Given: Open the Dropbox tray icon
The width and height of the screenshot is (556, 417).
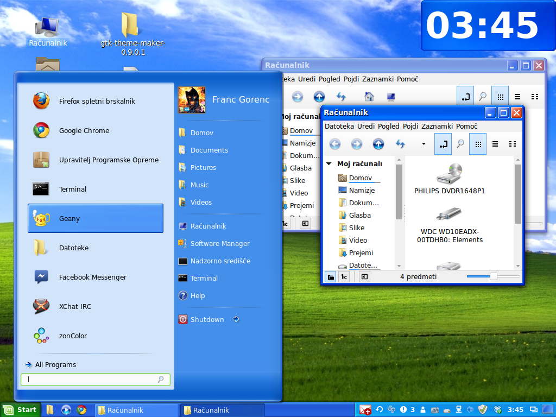Looking at the screenshot, I should tap(497, 409).
